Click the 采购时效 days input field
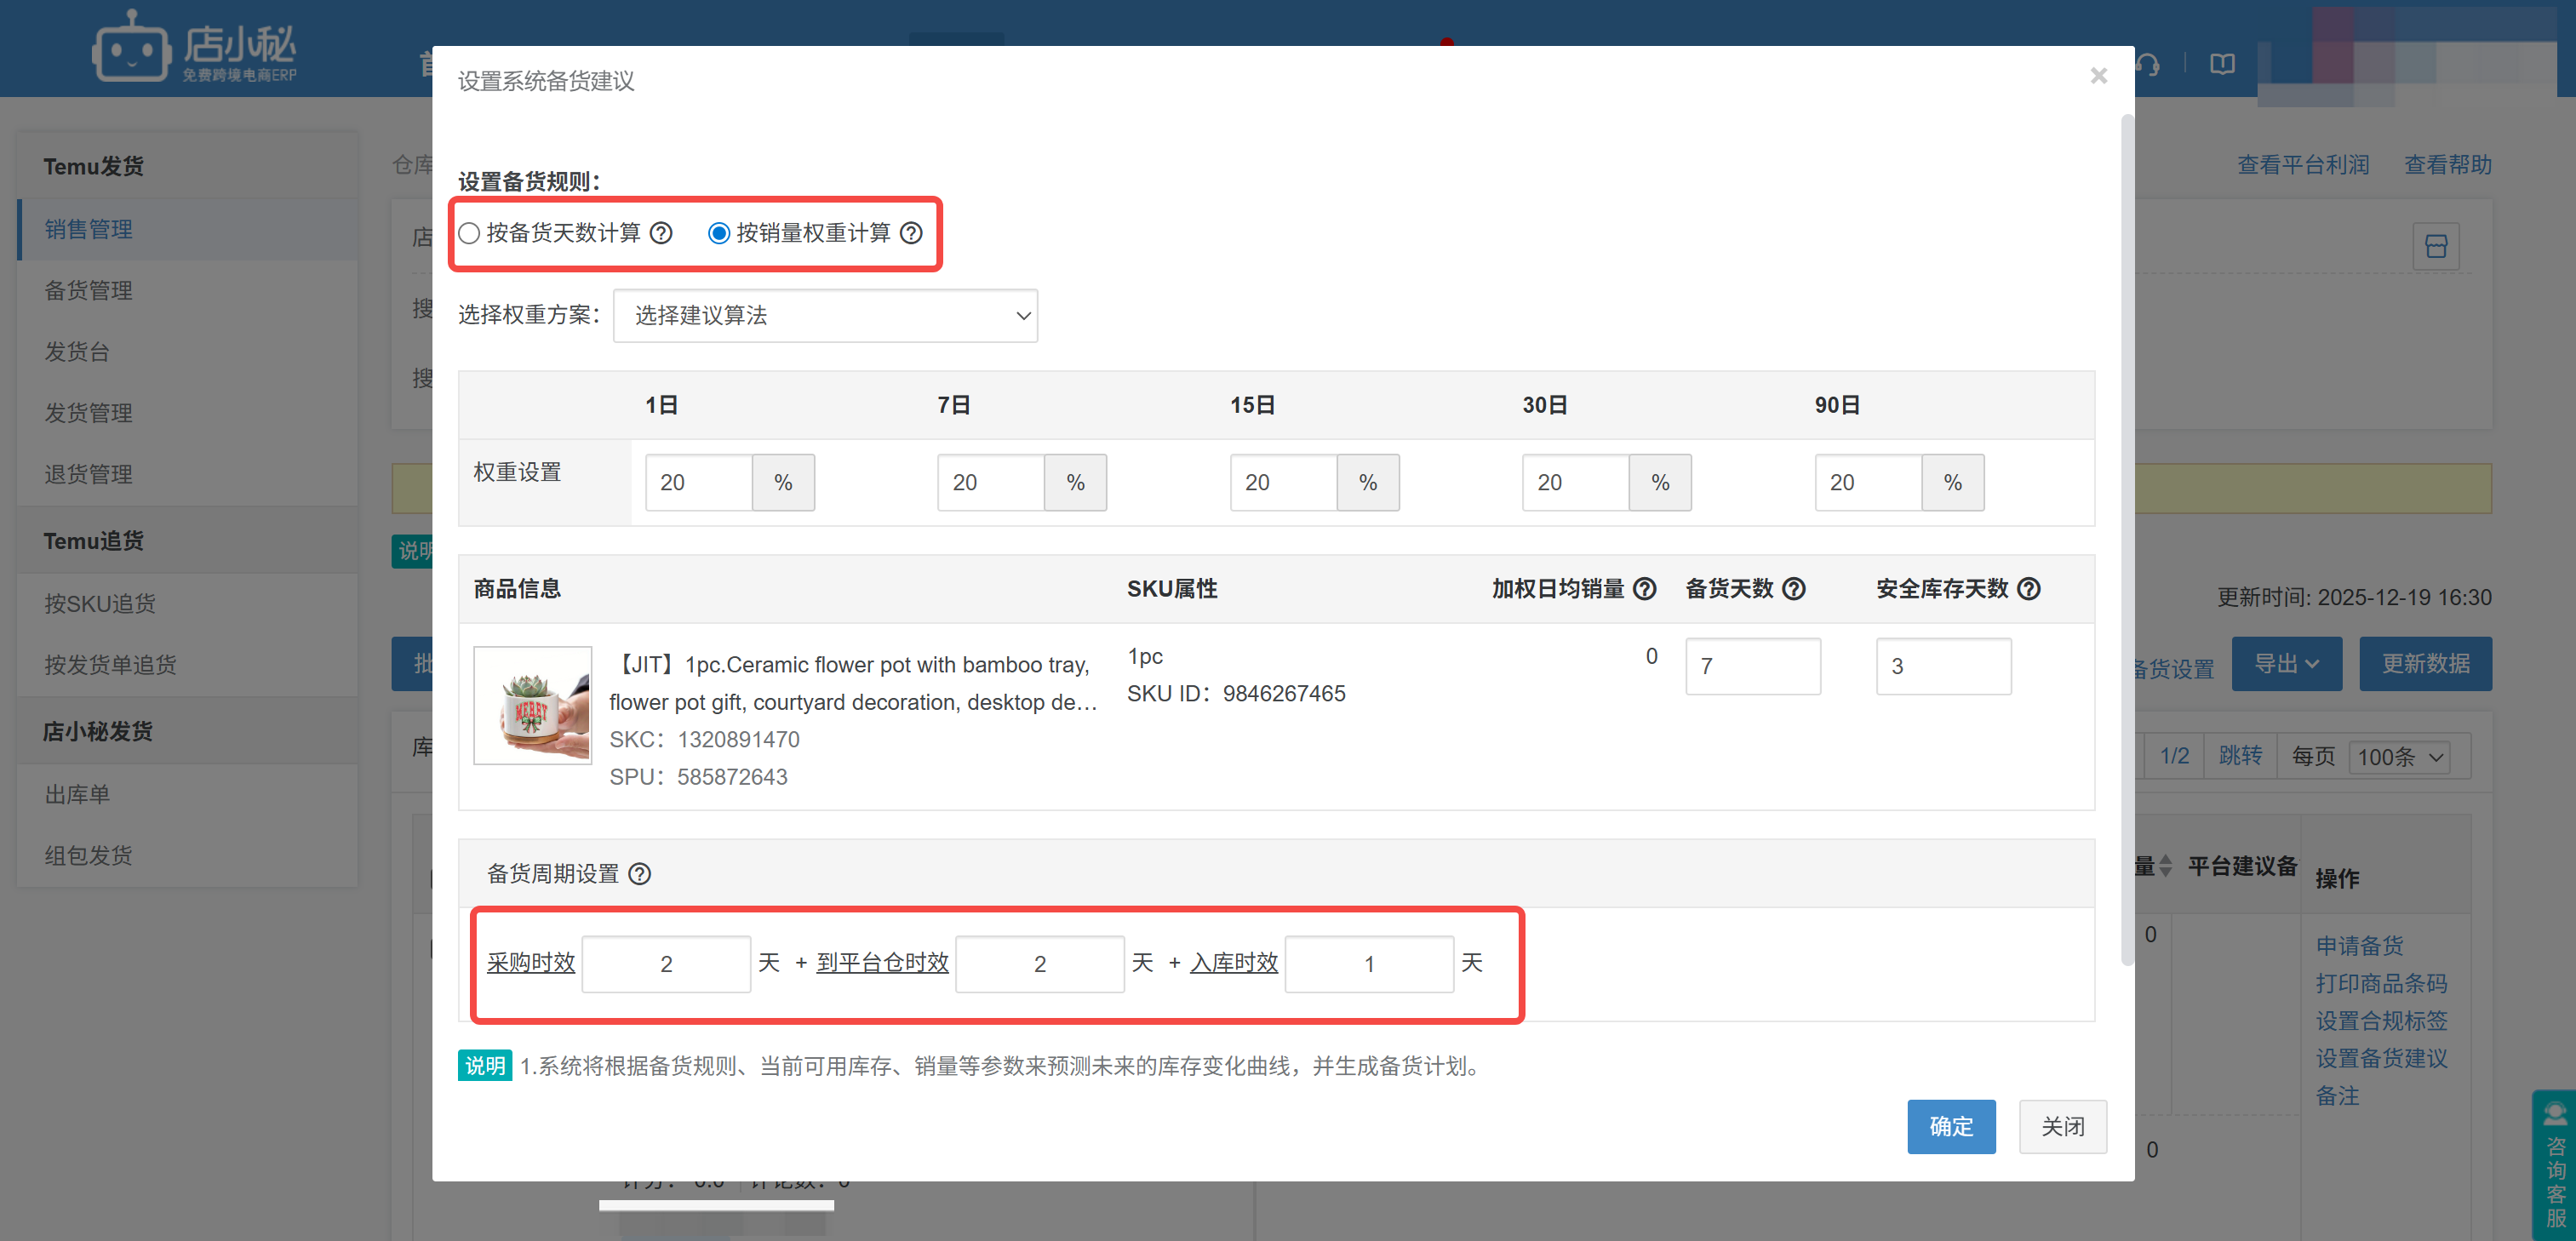This screenshot has width=2576, height=1241. point(666,963)
